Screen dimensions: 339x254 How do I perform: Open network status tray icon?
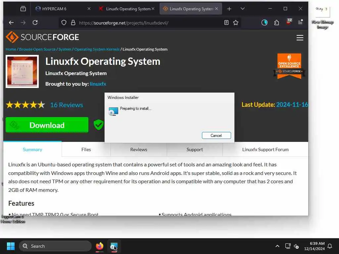pos(288,246)
